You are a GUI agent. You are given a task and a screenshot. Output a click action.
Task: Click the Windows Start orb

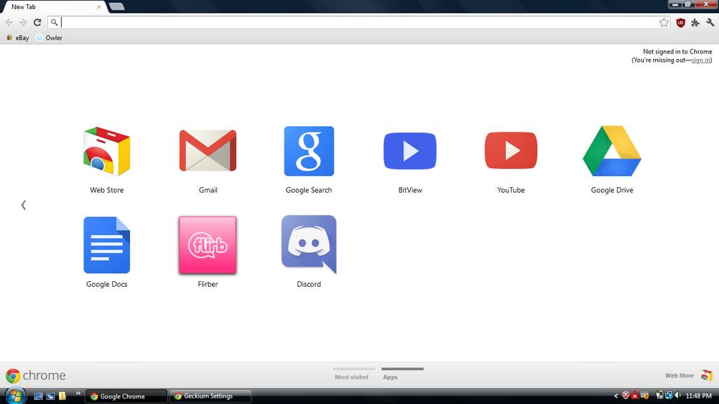(15, 396)
